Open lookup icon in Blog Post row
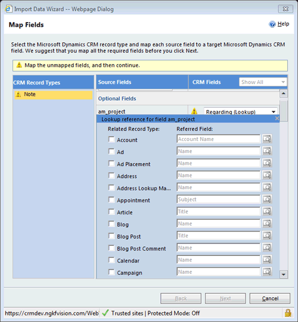The image size is (298, 322). (x=267, y=236)
